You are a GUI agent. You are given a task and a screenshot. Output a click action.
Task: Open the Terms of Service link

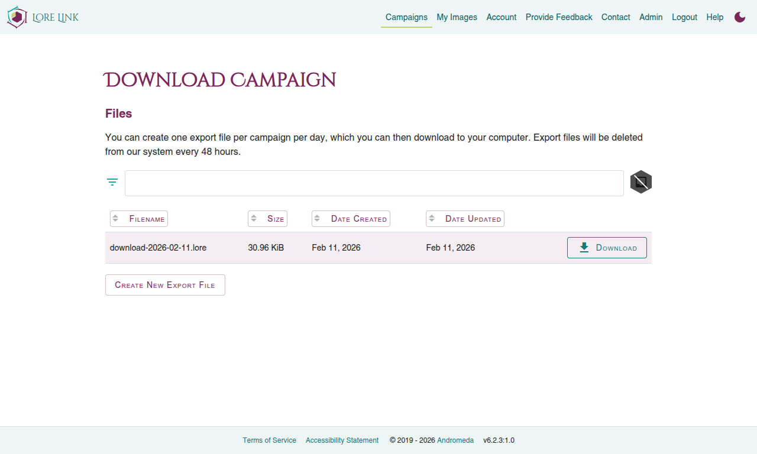click(270, 440)
